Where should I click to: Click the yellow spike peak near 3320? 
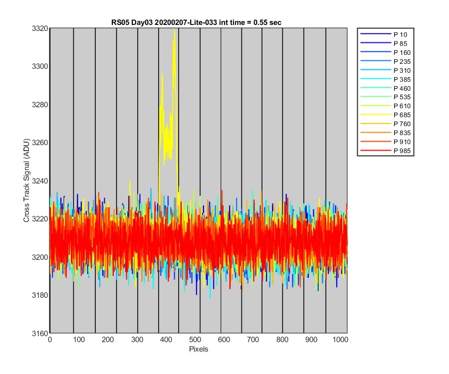(175, 30)
